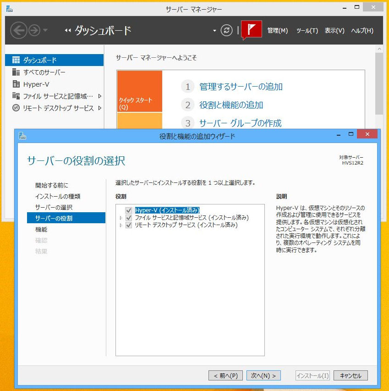Viewport: 389px width, 391px height.
Task: Open the dropdown arrow left of refresh icon
Action: click(214, 31)
